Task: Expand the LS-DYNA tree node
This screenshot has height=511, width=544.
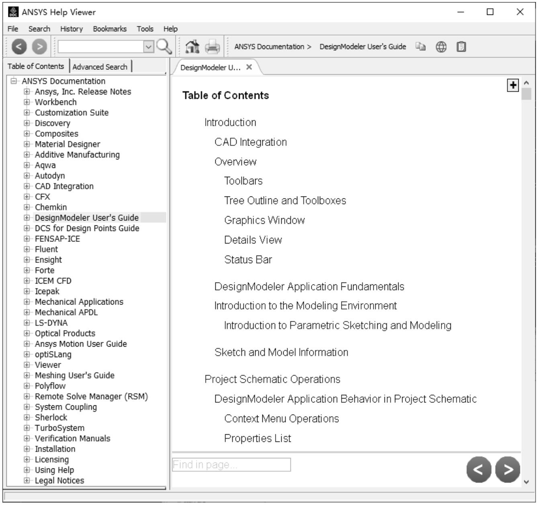Action: click(x=27, y=323)
